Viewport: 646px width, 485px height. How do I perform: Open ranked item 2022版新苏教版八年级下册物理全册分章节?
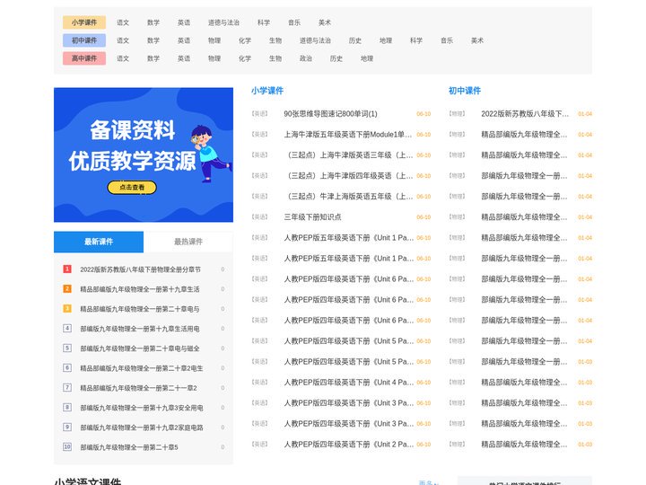(140, 269)
